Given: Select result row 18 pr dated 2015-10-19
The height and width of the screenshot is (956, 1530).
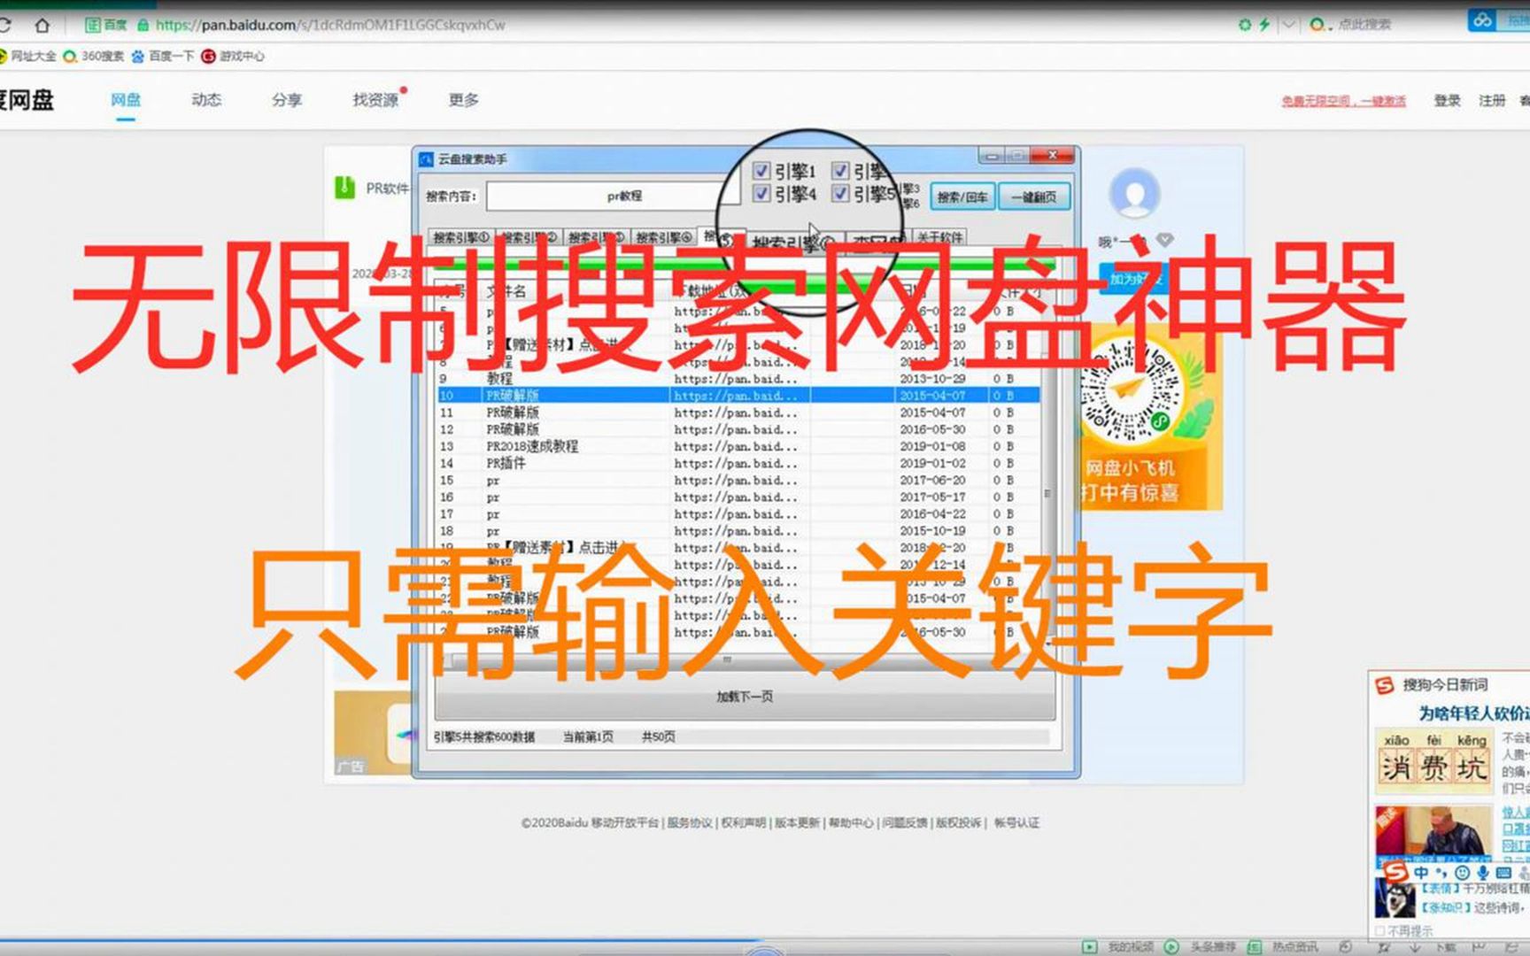Looking at the screenshot, I should point(738,530).
